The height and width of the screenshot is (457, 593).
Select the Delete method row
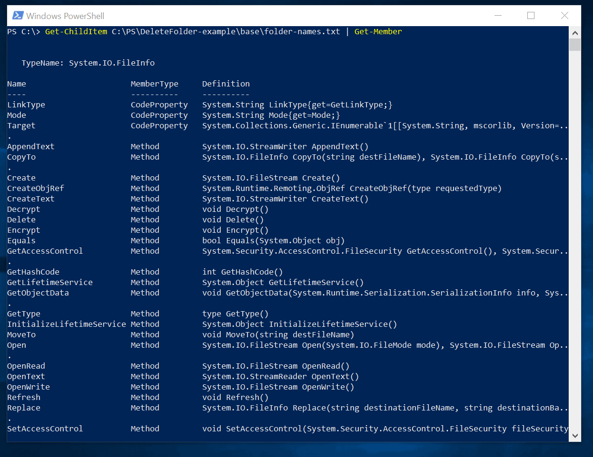tap(21, 219)
